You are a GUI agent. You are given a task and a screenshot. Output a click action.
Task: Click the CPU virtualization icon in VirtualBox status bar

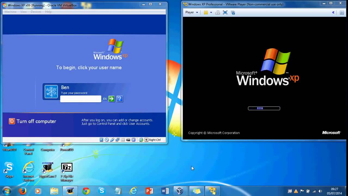pyautogui.click(x=134, y=140)
